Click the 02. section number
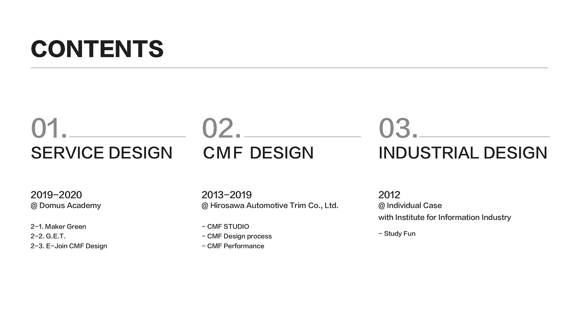Image resolution: width=581 pixels, height=332 pixels. [221, 129]
